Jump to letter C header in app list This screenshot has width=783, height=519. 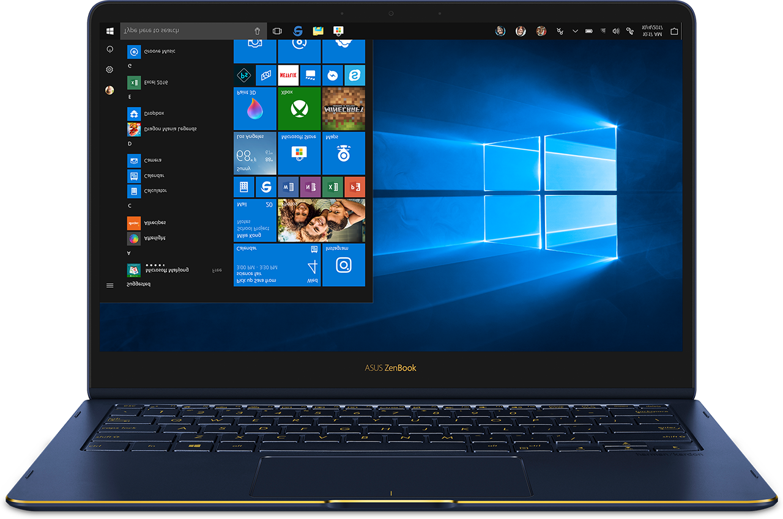[130, 206]
